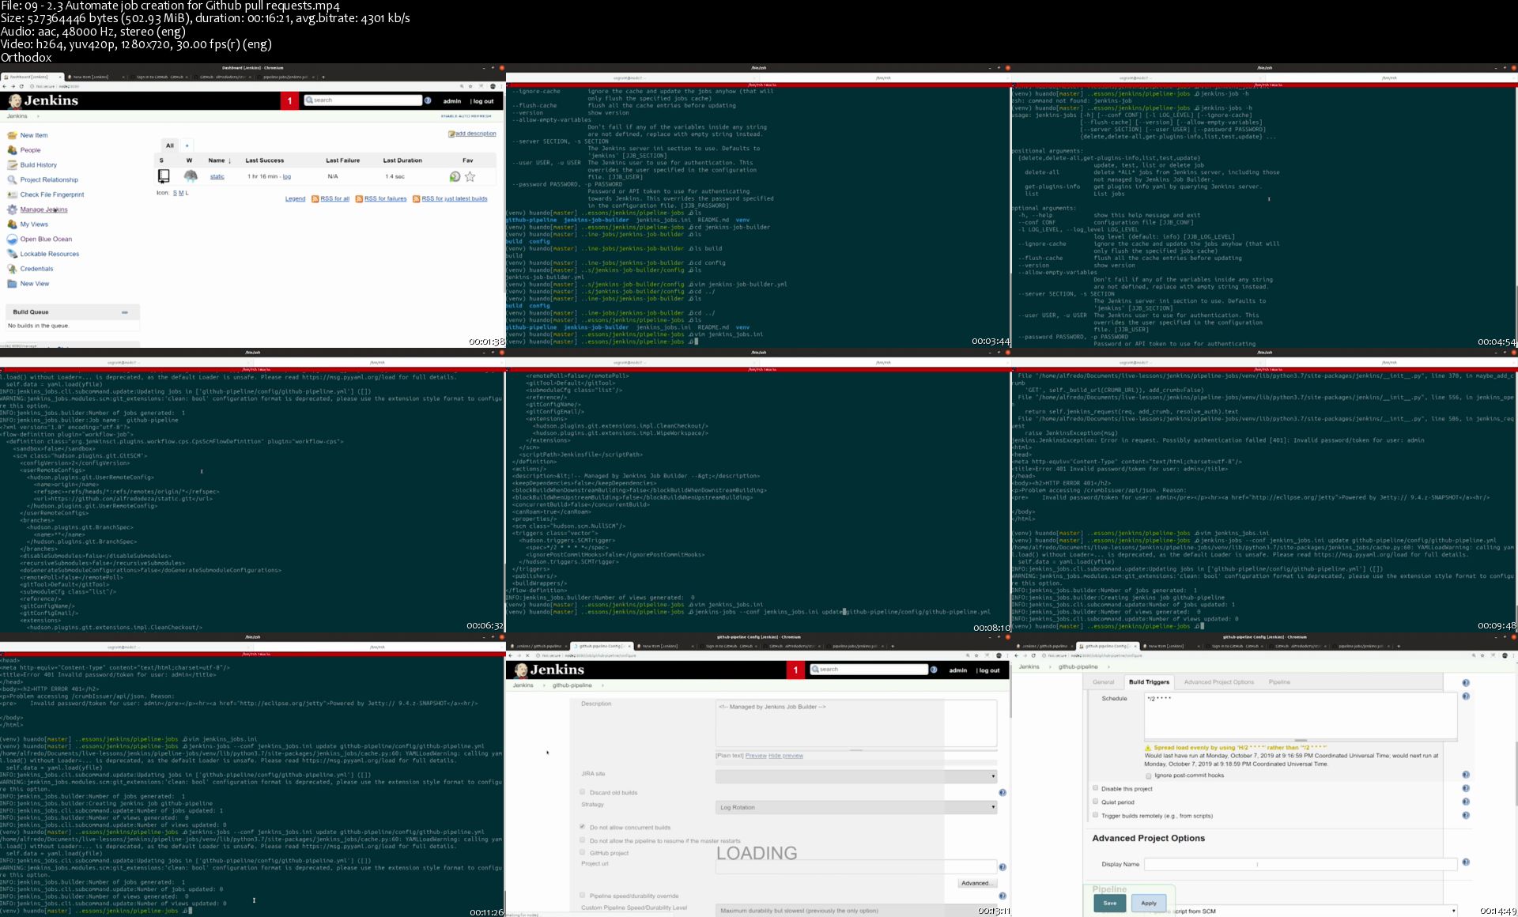Click Manage Jenkins gear icon

12,209
